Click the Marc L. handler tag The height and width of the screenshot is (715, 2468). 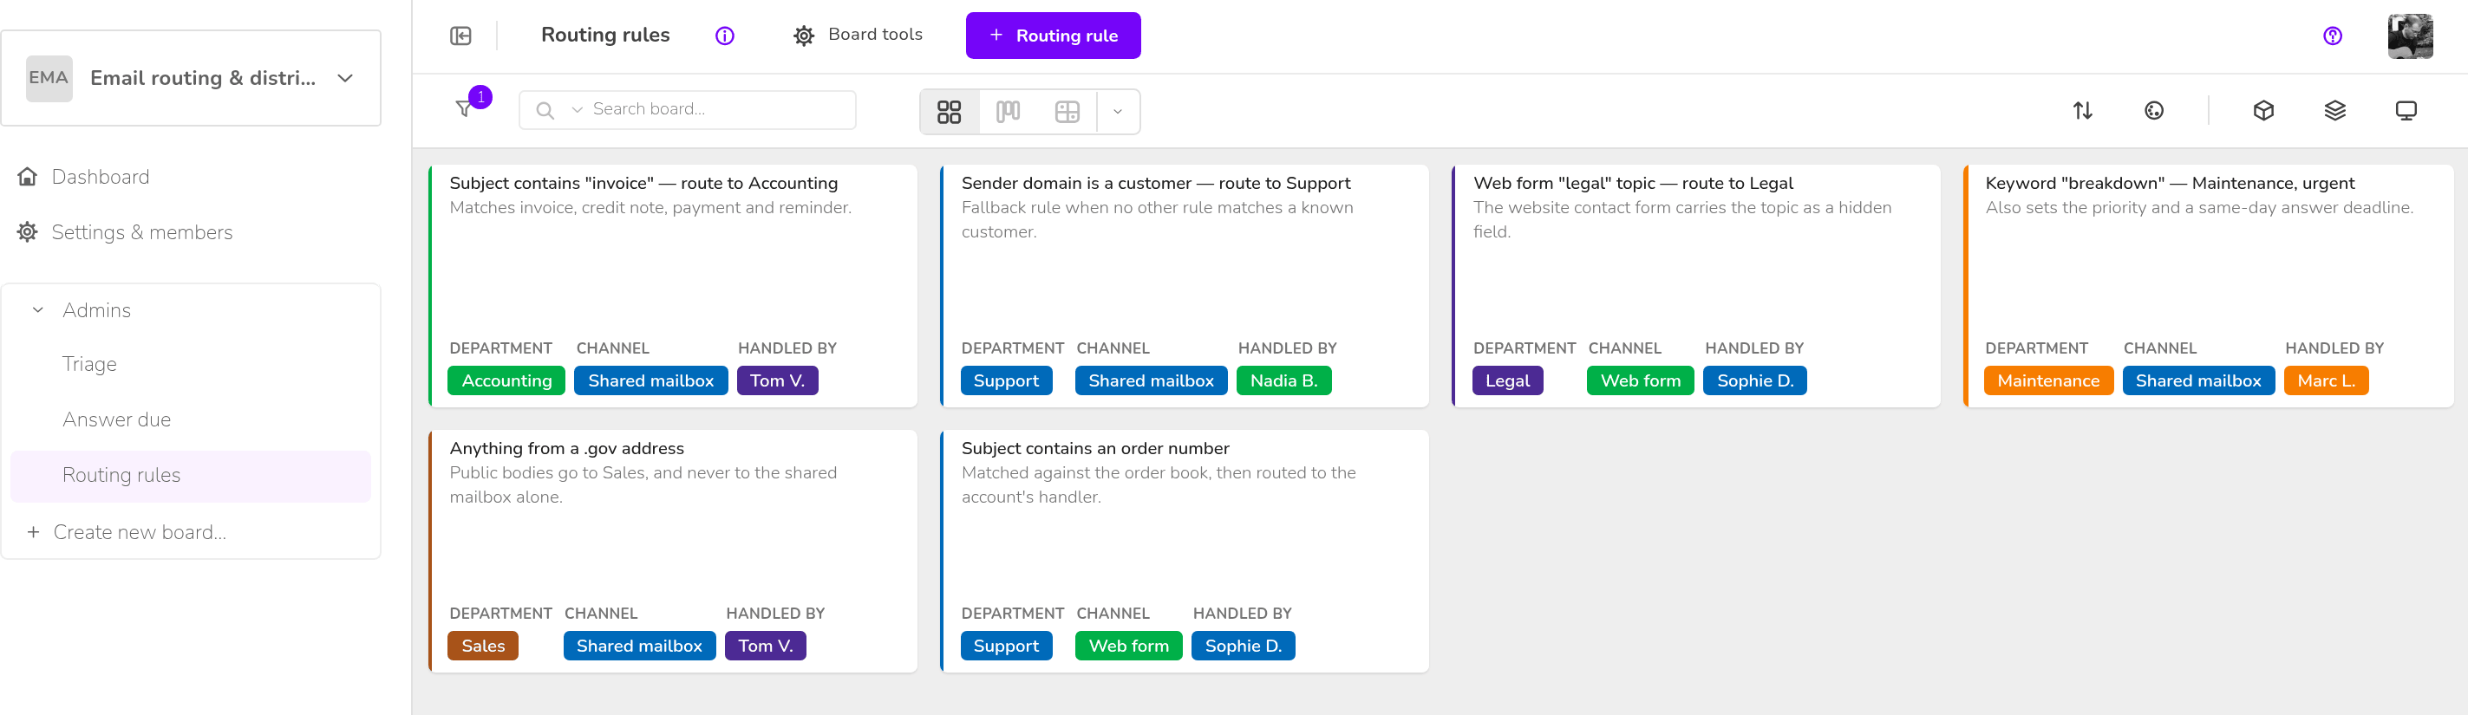click(2325, 381)
